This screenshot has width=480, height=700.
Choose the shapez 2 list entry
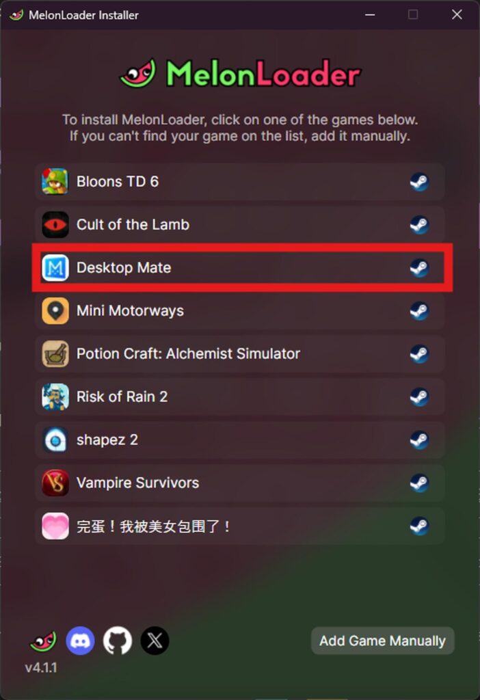coord(240,440)
